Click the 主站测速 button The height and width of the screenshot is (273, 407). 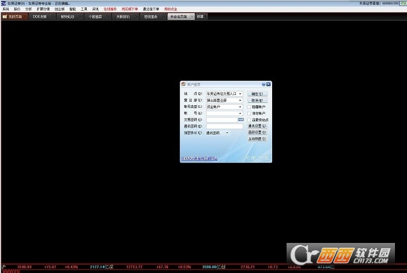257,139
